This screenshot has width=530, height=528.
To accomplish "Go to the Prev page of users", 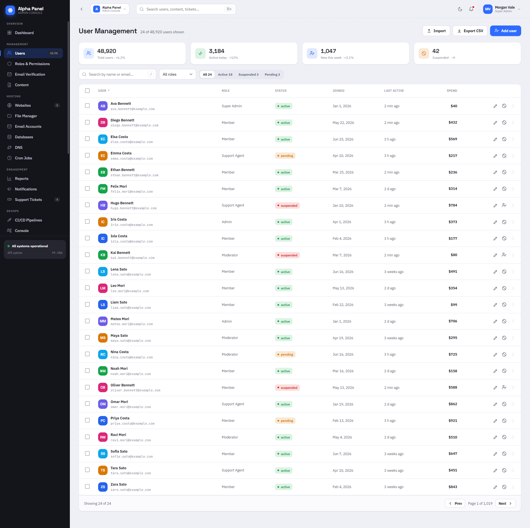I will click(455, 504).
